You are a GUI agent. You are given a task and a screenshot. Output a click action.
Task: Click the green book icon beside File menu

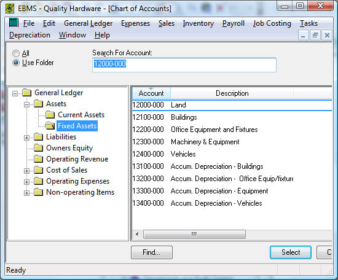coord(14,23)
